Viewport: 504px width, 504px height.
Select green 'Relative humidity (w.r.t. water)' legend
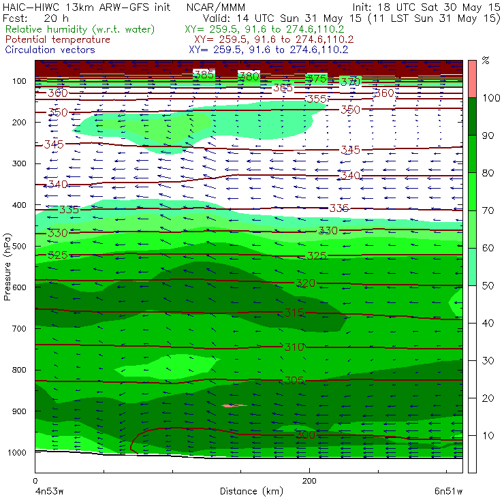pos(80,29)
